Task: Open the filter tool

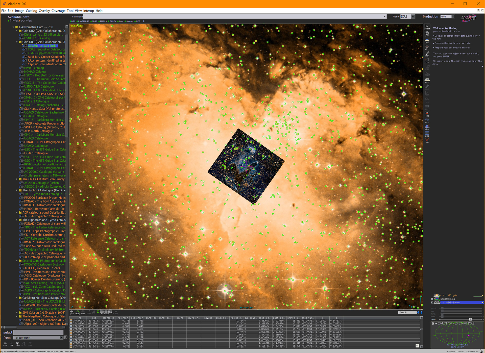Action: pos(427,81)
